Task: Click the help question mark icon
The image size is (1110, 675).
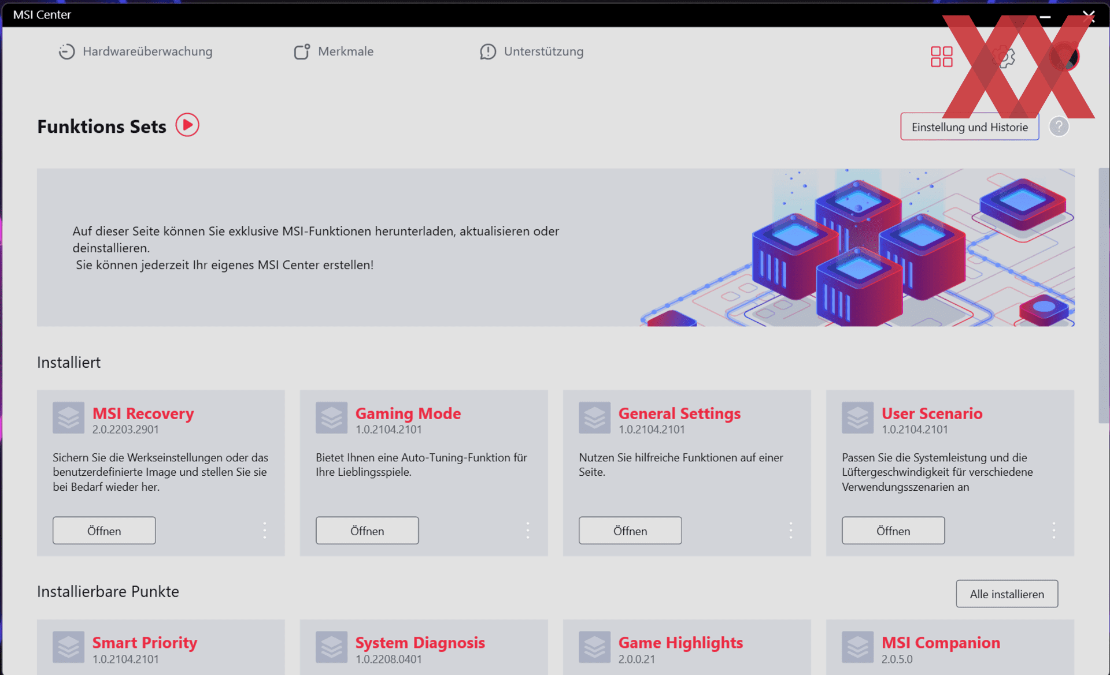Action: [1059, 126]
